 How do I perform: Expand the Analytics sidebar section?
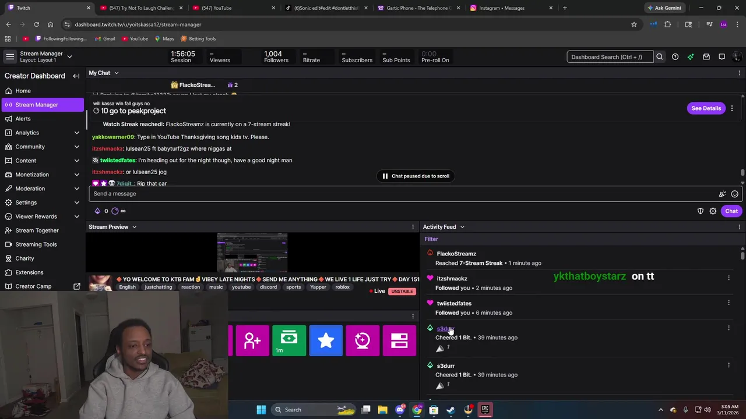tap(76, 133)
